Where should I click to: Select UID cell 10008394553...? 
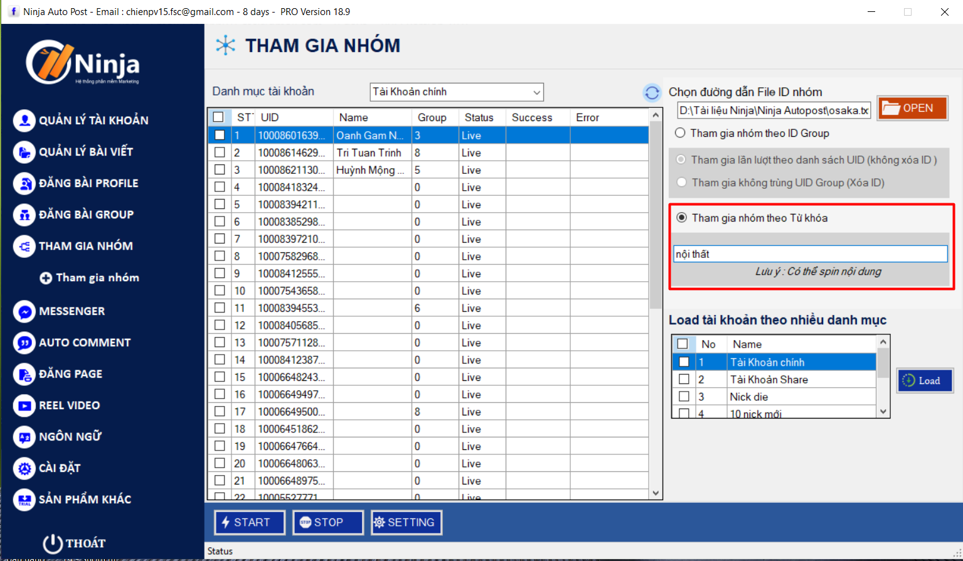click(x=294, y=308)
